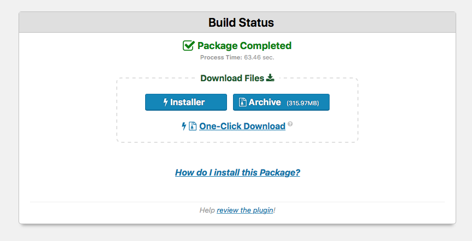
Task: Open How do I install this Package link
Action: coord(237,172)
